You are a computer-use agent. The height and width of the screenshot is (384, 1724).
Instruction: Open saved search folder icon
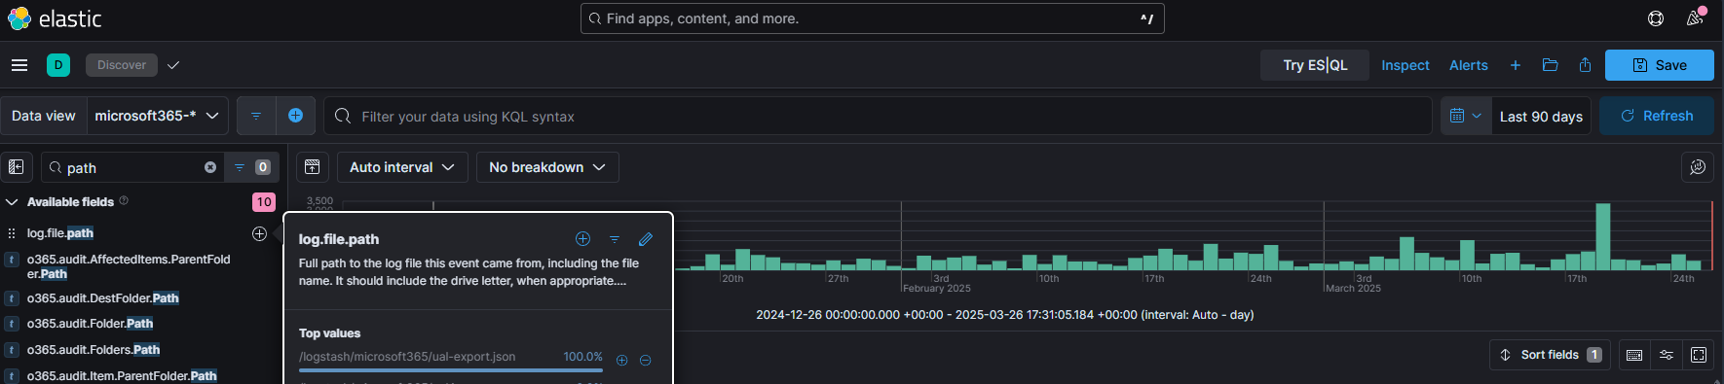pos(1551,65)
